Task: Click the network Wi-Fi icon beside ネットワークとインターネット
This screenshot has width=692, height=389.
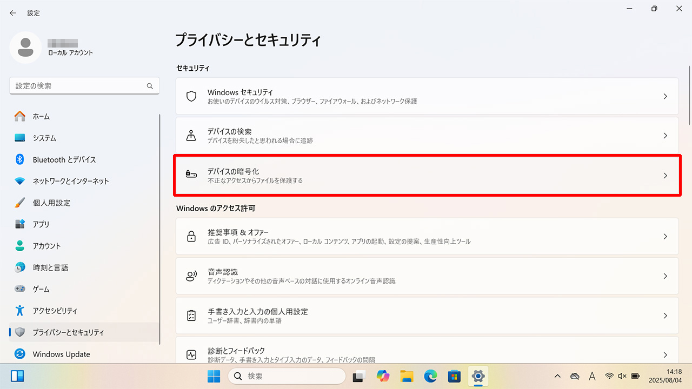Action: coord(20,181)
